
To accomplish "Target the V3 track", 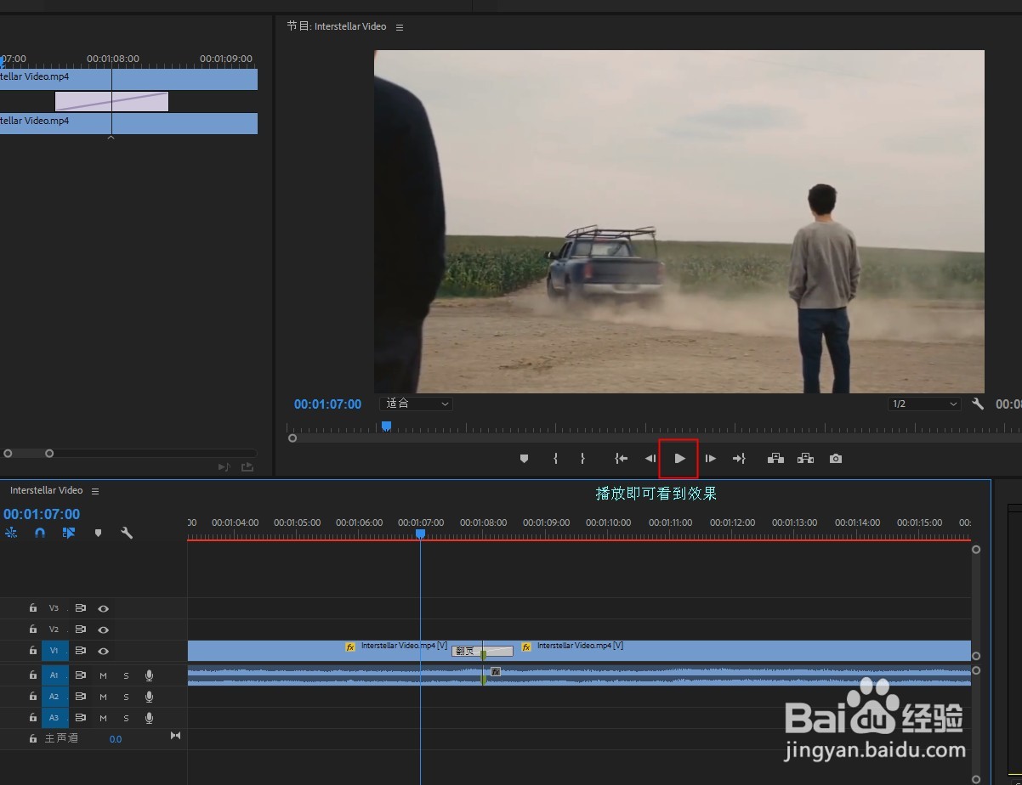I will (x=54, y=608).
